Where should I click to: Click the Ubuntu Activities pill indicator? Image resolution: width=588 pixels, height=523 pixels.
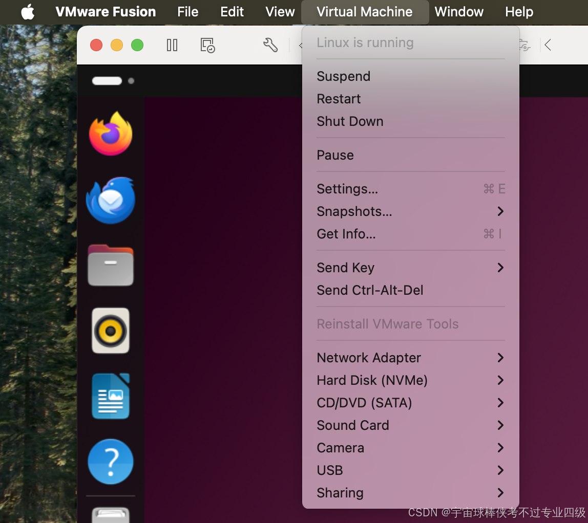pyautogui.click(x=107, y=81)
